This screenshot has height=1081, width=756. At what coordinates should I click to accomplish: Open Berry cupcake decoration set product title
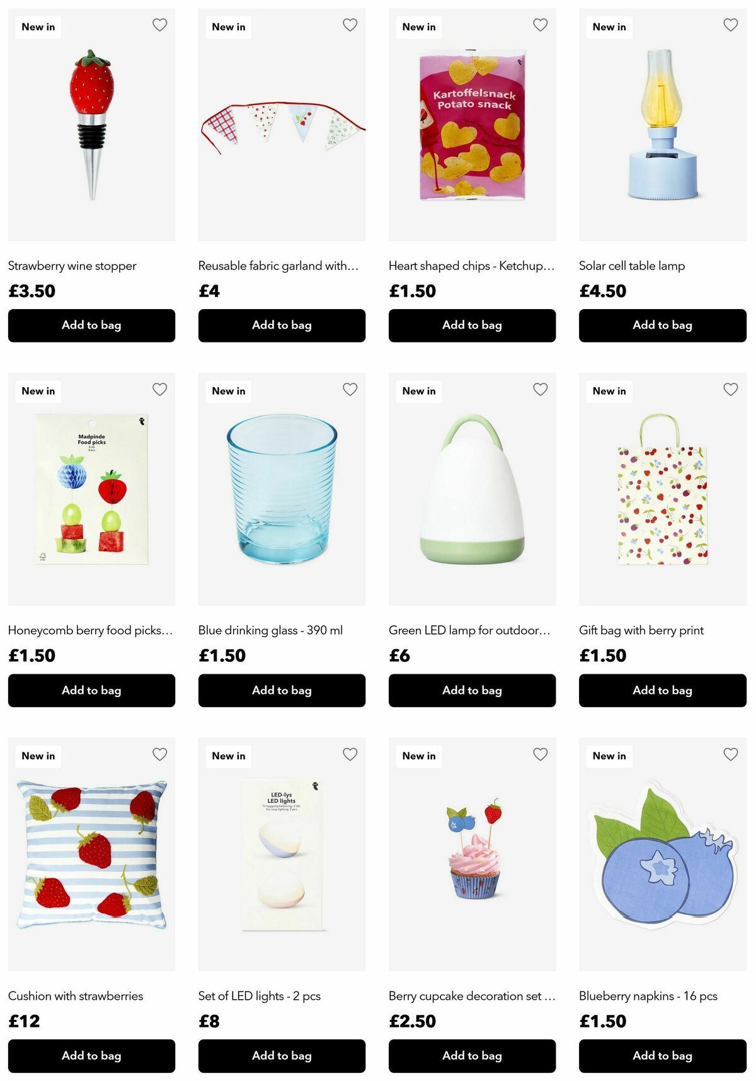(x=472, y=996)
